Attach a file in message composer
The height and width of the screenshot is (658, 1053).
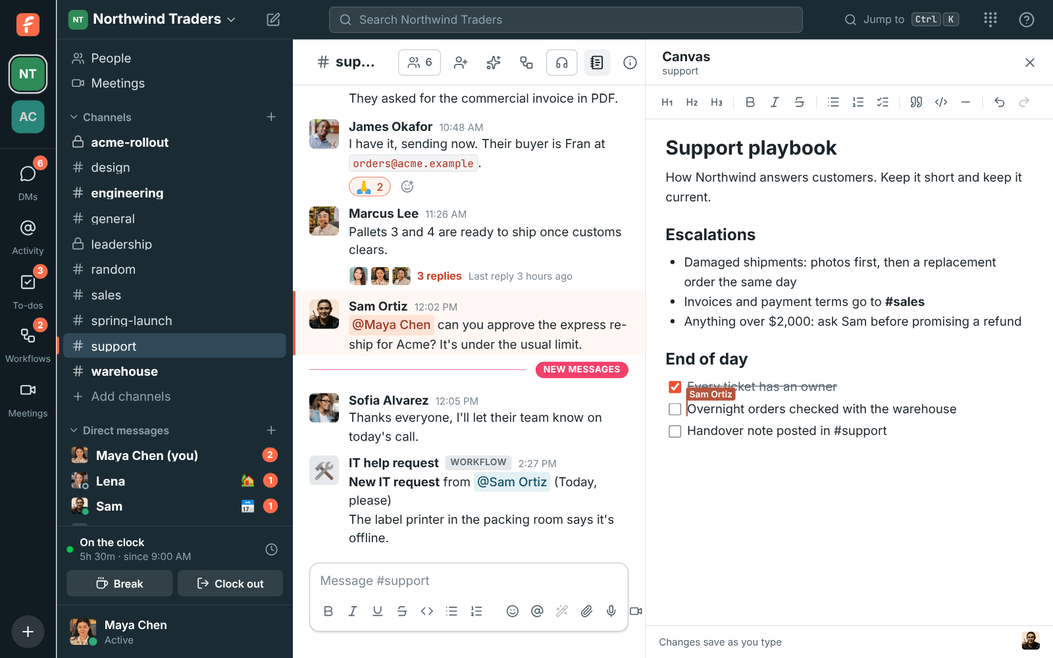click(x=586, y=611)
